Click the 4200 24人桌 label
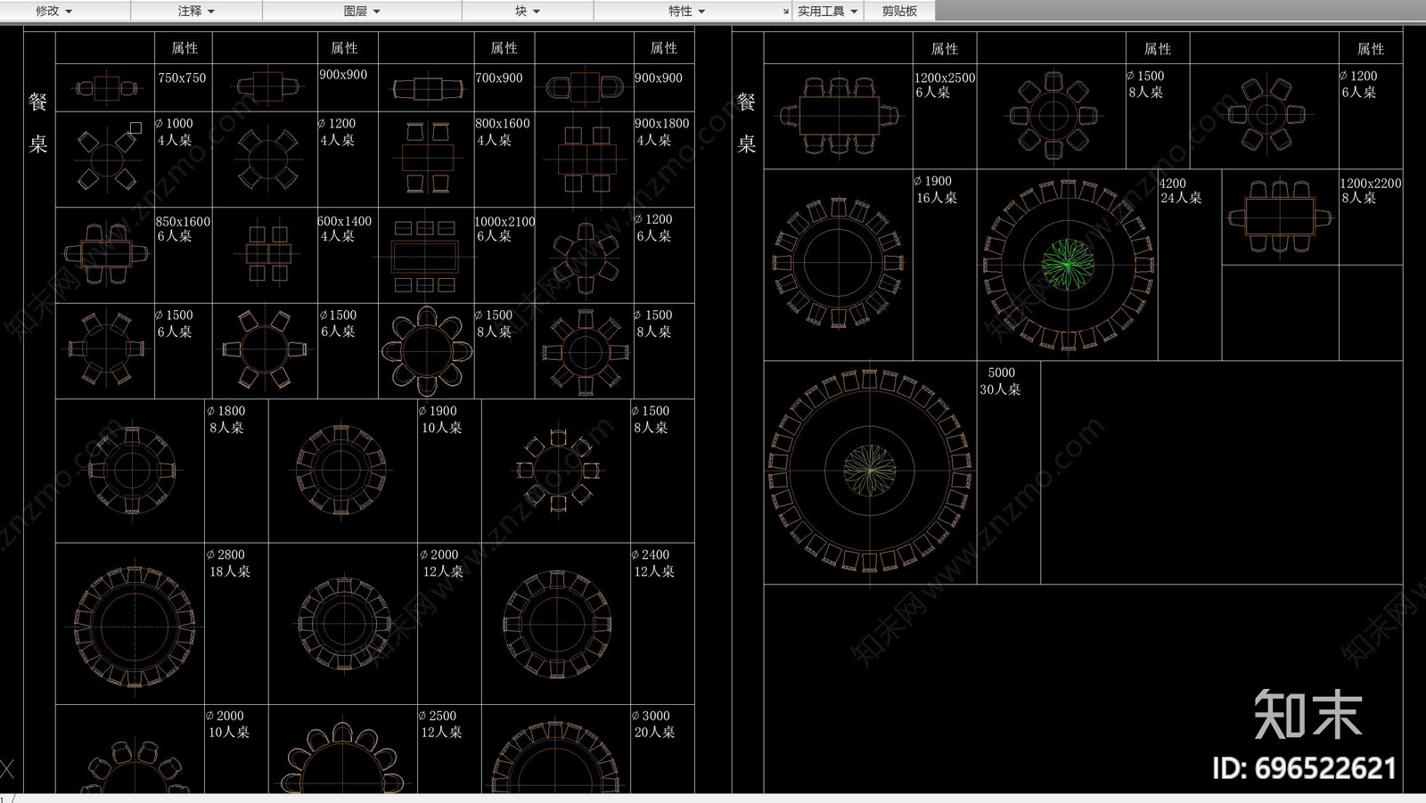The image size is (1426, 803). pos(1181,190)
